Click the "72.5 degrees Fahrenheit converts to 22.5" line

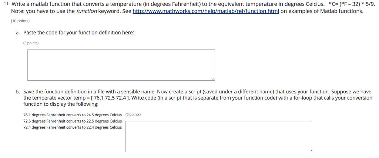pos(73,121)
